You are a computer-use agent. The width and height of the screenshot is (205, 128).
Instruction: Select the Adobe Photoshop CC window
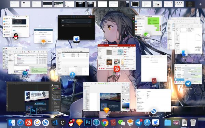tap(33, 97)
